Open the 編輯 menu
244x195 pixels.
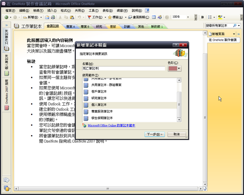24,11
